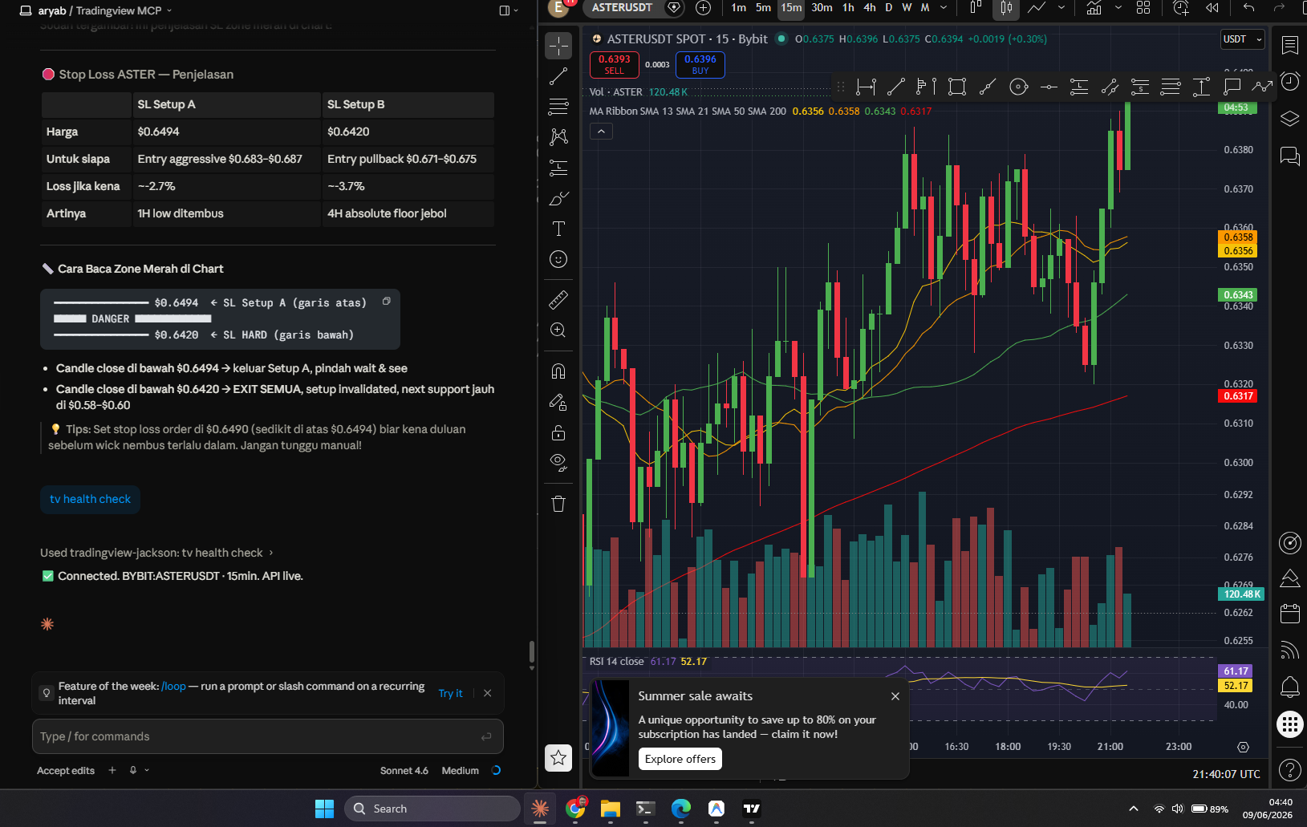1307x827 pixels.
Task: Open the economic calendar panel
Action: coord(1290,614)
